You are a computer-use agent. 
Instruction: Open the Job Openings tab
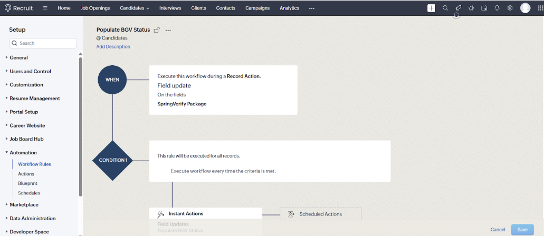(x=96, y=8)
